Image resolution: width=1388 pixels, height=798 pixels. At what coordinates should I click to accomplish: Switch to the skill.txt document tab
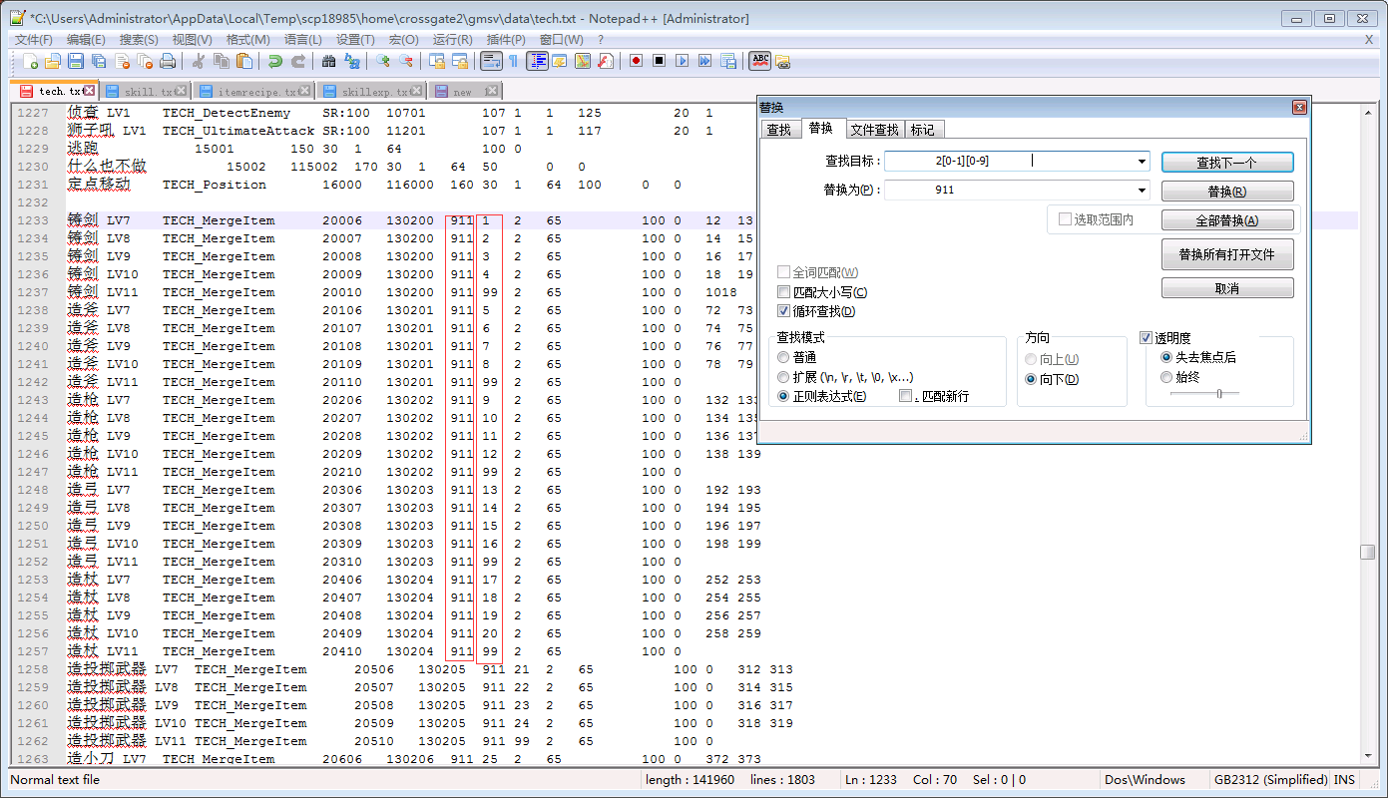click(149, 92)
